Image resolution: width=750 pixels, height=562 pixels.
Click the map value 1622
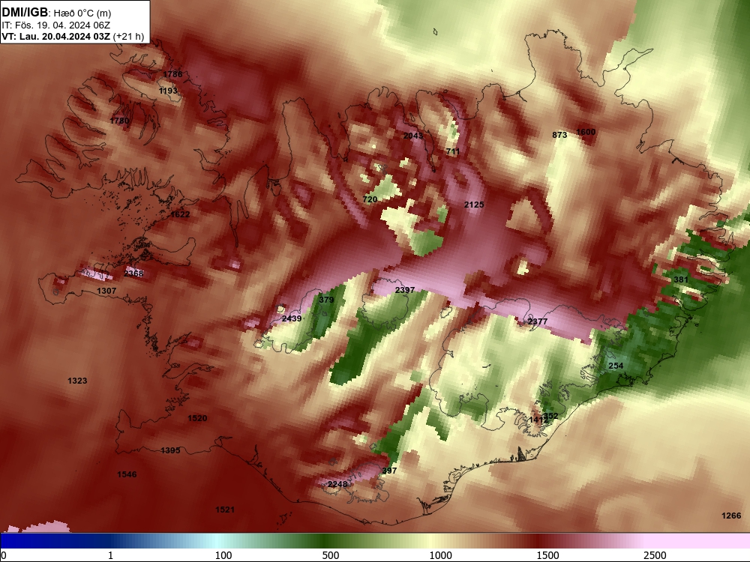click(180, 214)
